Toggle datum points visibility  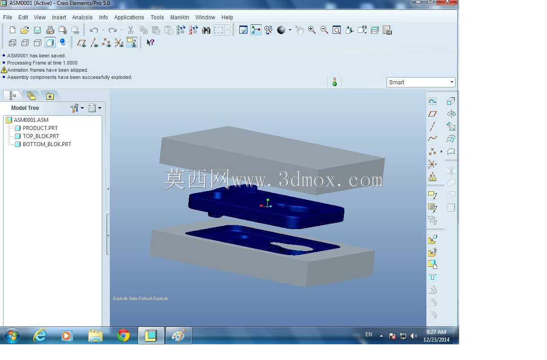(x=107, y=43)
